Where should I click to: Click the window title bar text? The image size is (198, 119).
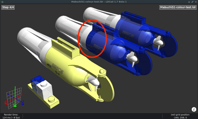[x=99, y=2]
